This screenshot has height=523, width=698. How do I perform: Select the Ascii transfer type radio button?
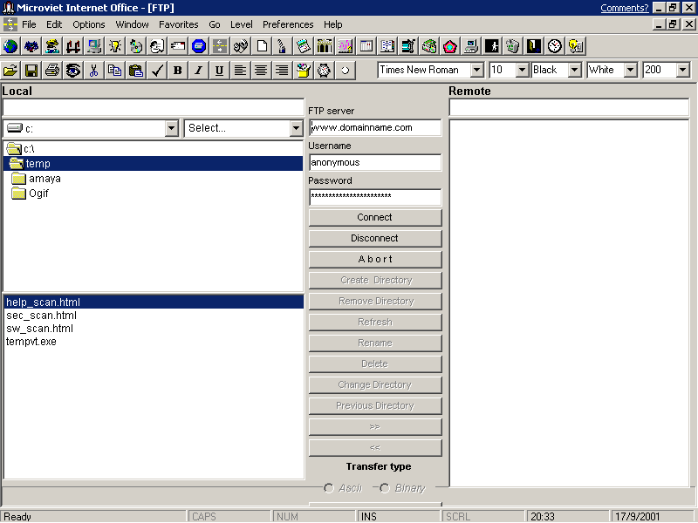329,488
